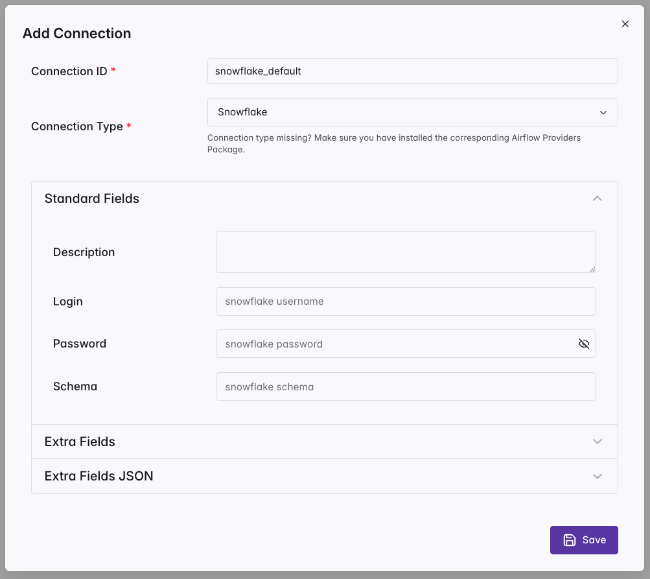This screenshot has height=579, width=650.
Task: Close the Add Connection dialog
Action: (625, 24)
